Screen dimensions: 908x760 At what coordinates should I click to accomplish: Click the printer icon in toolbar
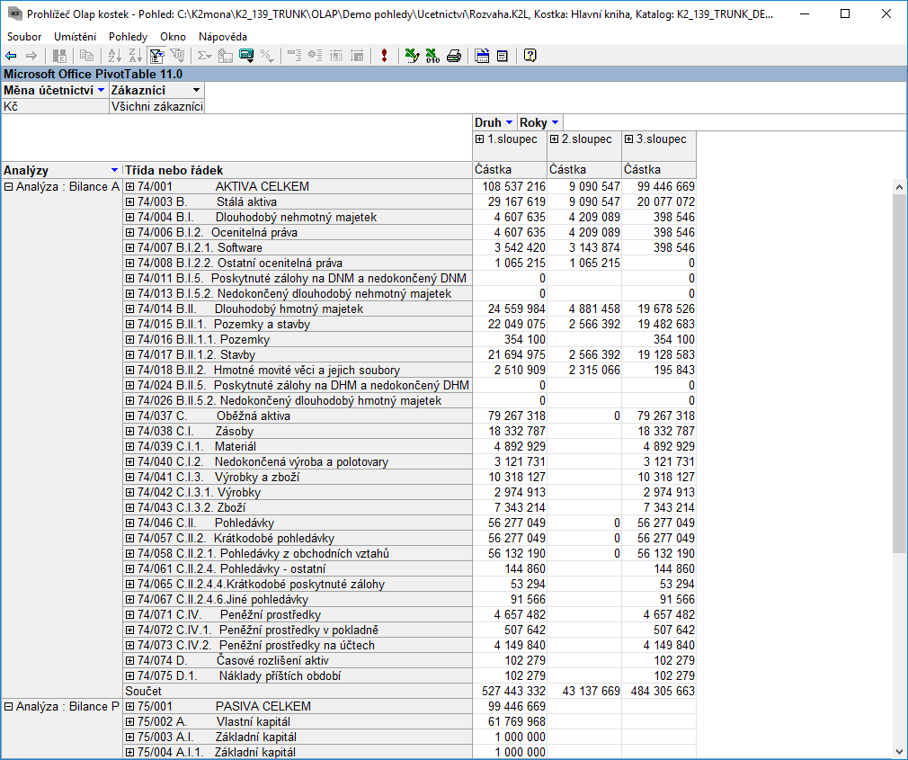pyautogui.click(x=454, y=56)
